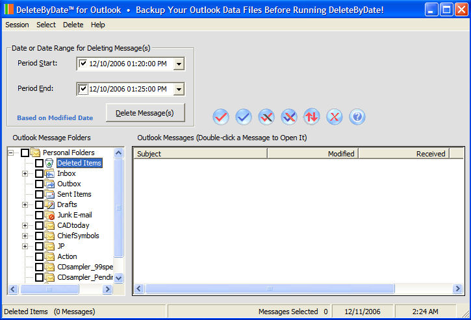Check the Deleted Items folder checkbox

tap(40, 163)
